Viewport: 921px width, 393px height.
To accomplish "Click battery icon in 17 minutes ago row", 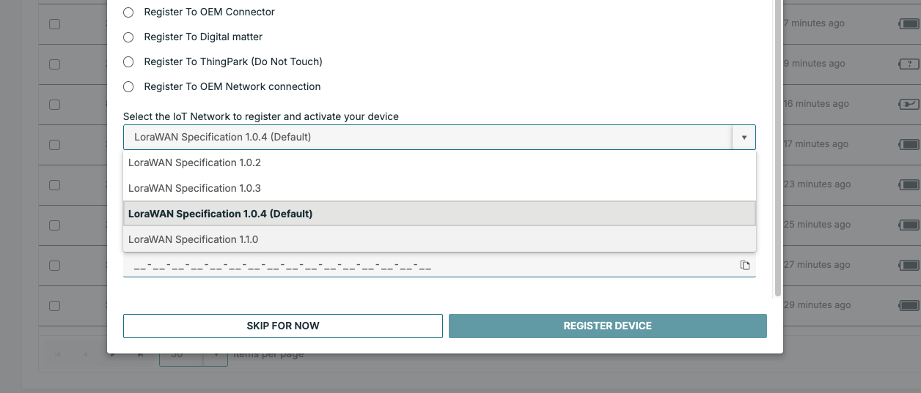I will pos(909,144).
